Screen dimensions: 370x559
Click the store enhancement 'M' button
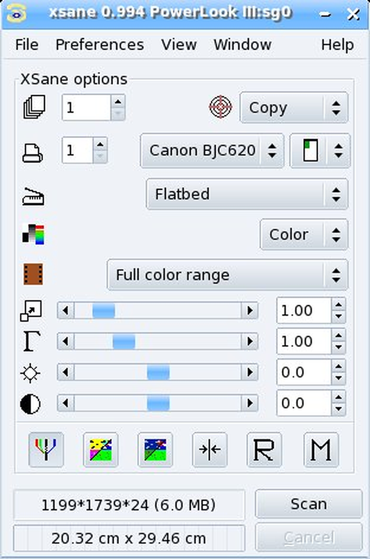pos(321,449)
